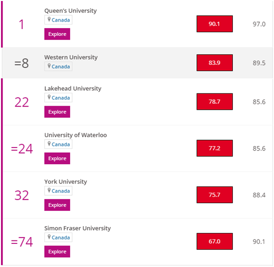Click the location pin under University of Waterloo

tap(49, 144)
